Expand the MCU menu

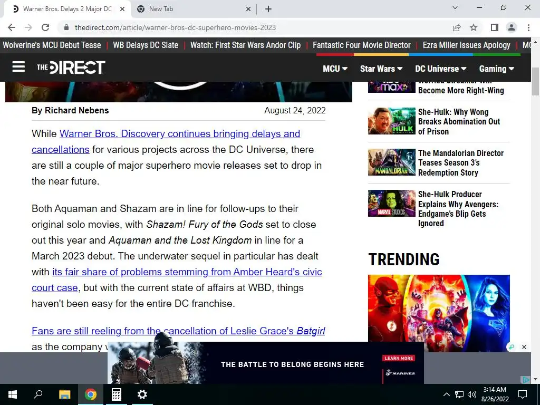click(335, 69)
